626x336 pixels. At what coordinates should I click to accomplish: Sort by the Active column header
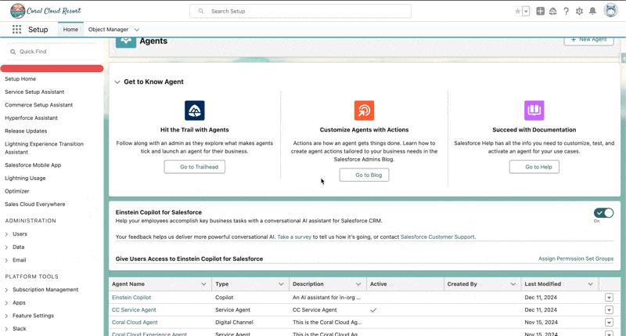378,284
